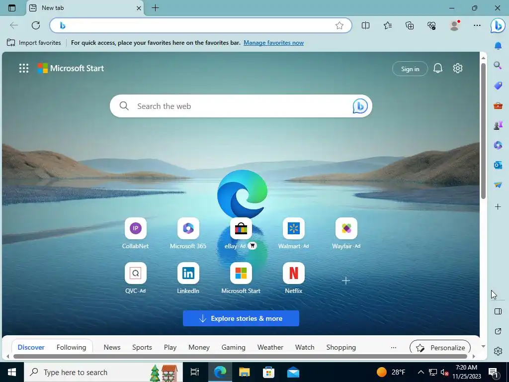The height and width of the screenshot is (382, 509).
Task: Click the back navigation arrow
Action: (14, 25)
